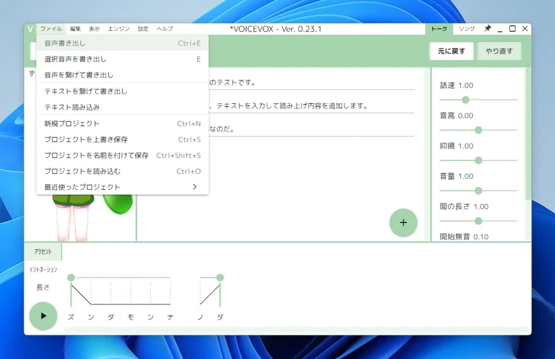Click the 元に戻す undo button
Viewport: 555px width, 359px height.
(x=451, y=51)
